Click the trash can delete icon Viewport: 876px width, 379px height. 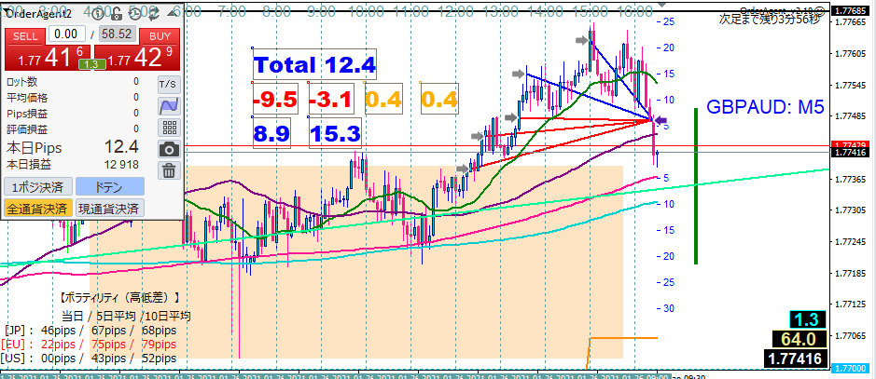pyautogui.click(x=168, y=170)
